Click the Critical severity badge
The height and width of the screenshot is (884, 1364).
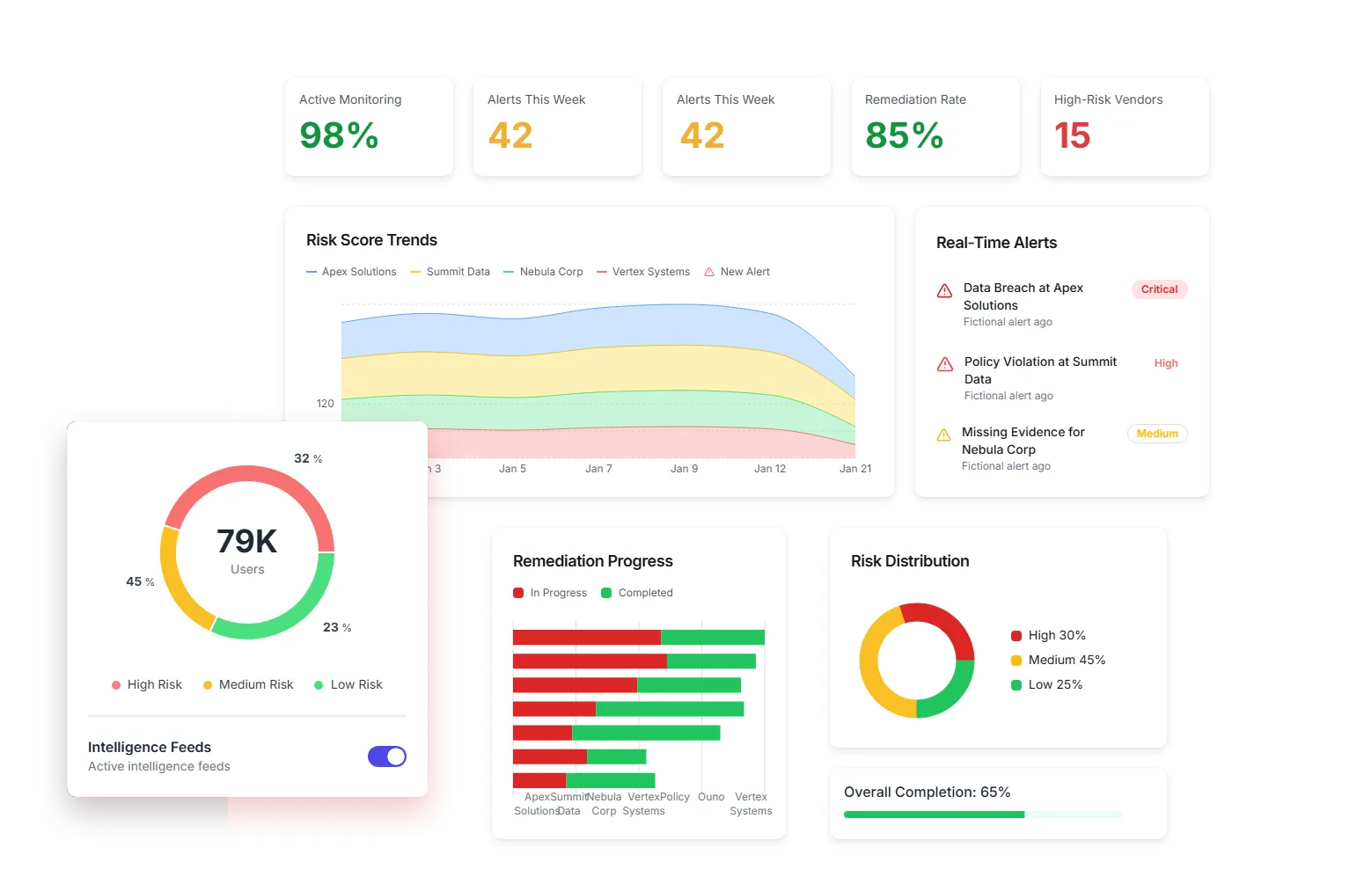click(x=1159, y=289)
